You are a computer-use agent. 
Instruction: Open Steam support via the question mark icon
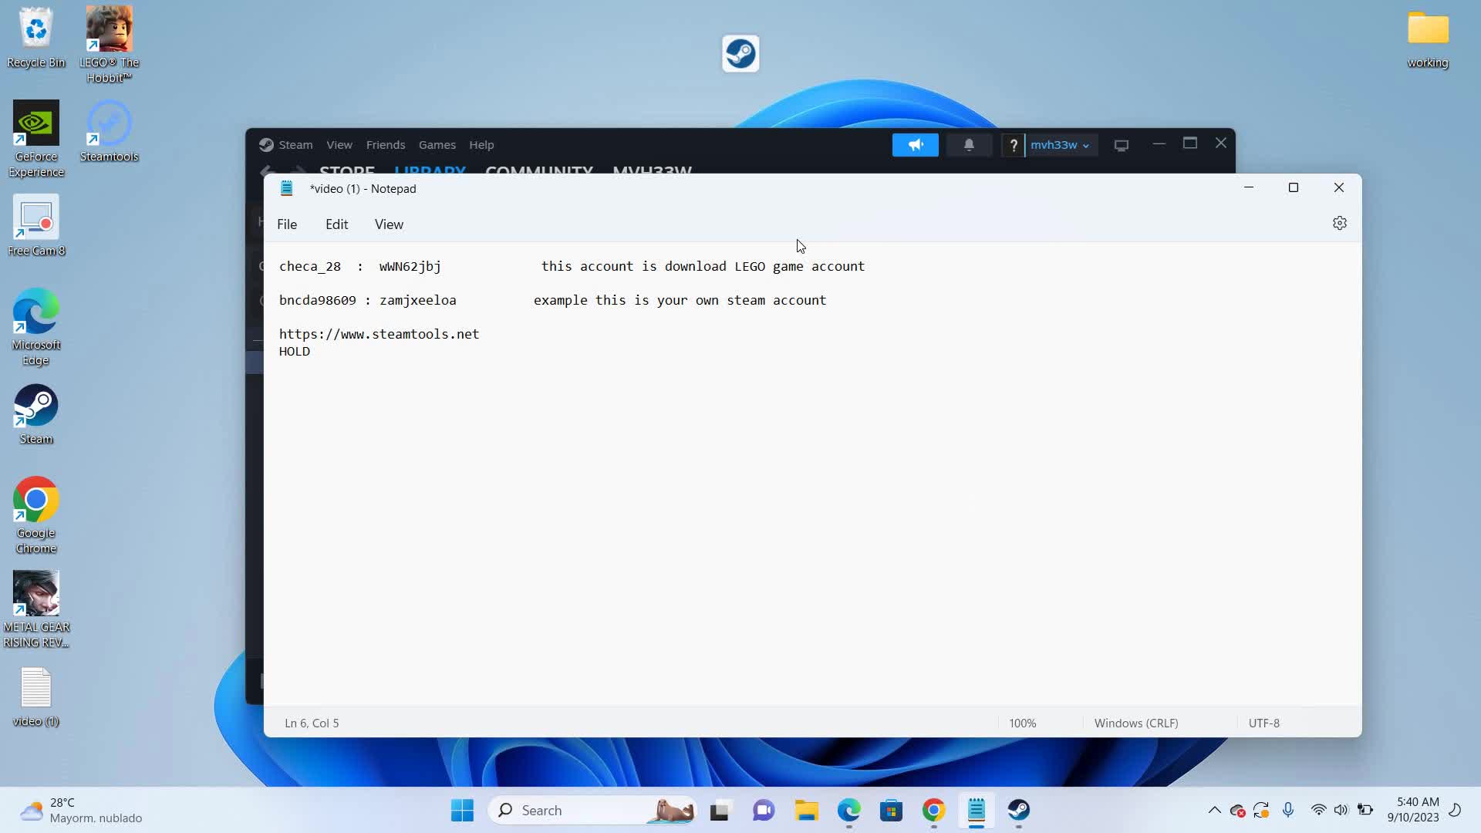(1012, 144)
